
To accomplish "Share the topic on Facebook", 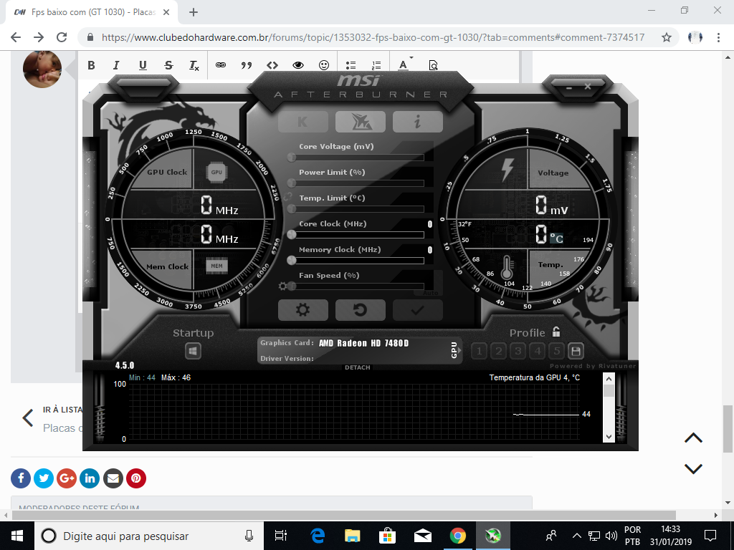I will pos(21,478).
